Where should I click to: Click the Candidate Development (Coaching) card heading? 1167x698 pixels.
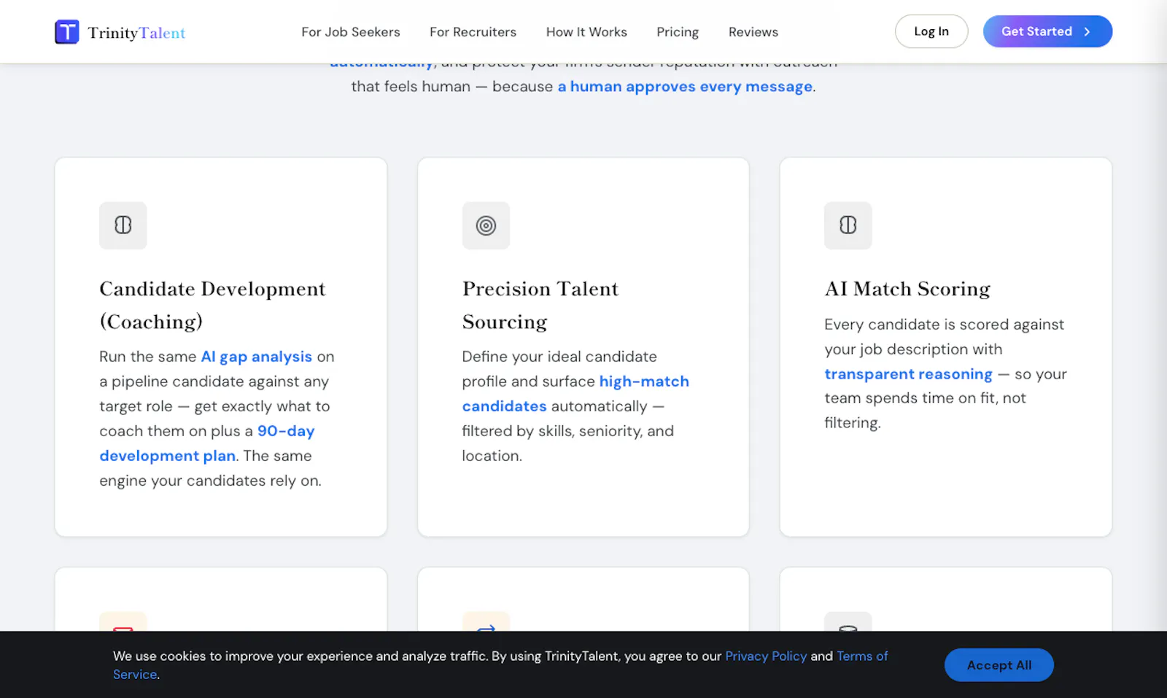(212, 305)
